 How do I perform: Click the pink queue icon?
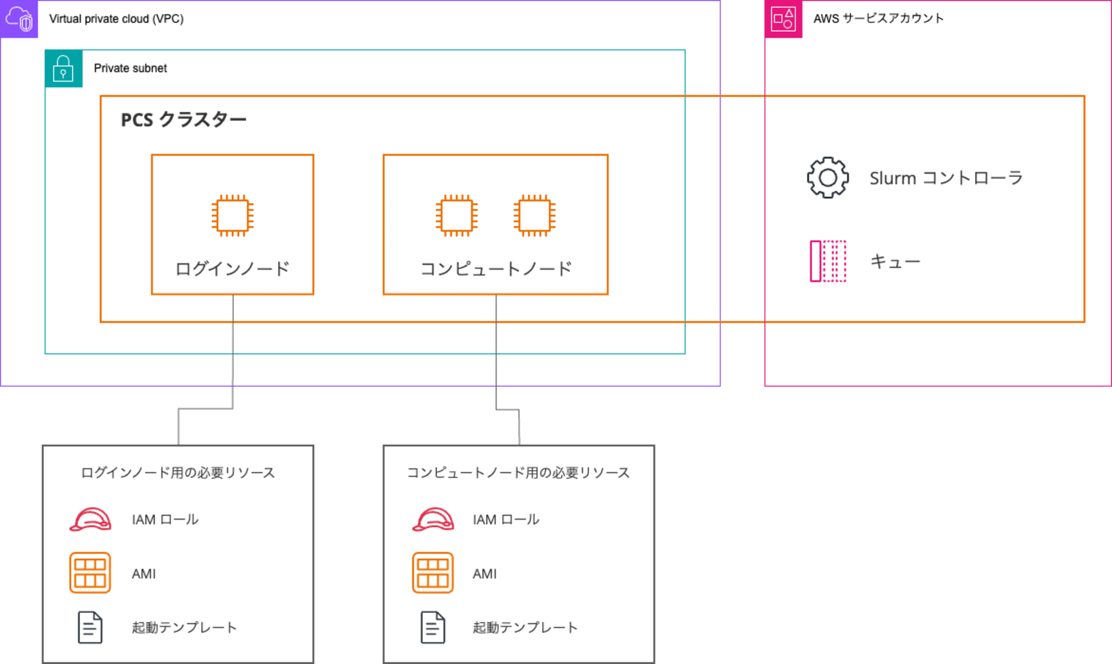828,261
